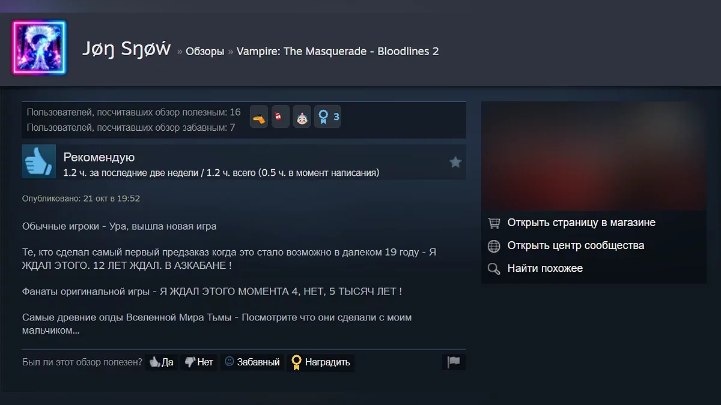Click the Рекомендую review title
The image size is (721, 405).
coord(99,157)
